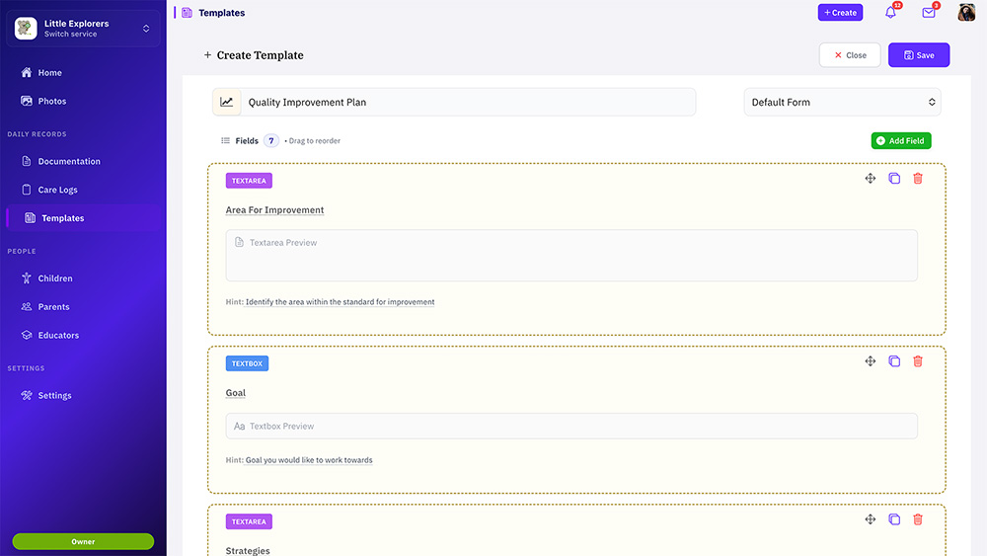Click into the Textbox Preview input
This screenshot has height=556, width=987.
[571, 426]
